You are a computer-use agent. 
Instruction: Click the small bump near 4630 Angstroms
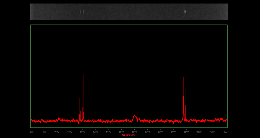pos(59,118)
